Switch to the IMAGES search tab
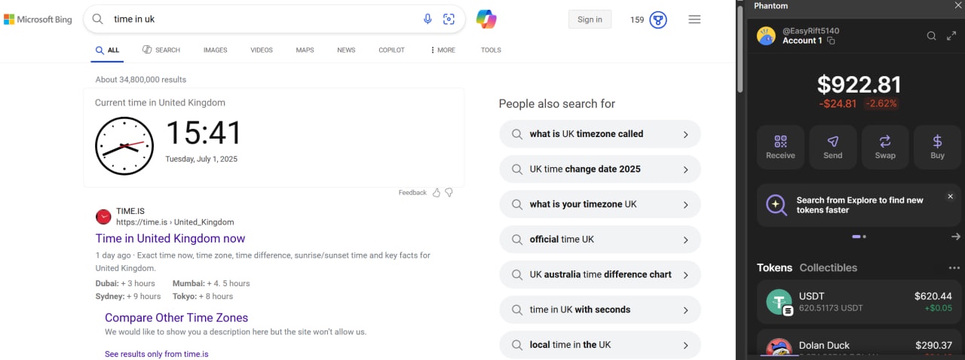 [x=215, y=50]
